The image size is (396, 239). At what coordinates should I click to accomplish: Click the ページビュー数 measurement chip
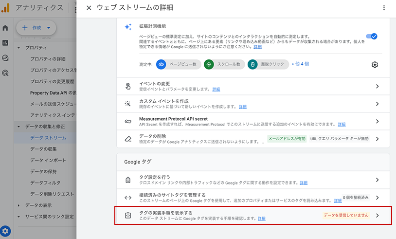[178, 64]
